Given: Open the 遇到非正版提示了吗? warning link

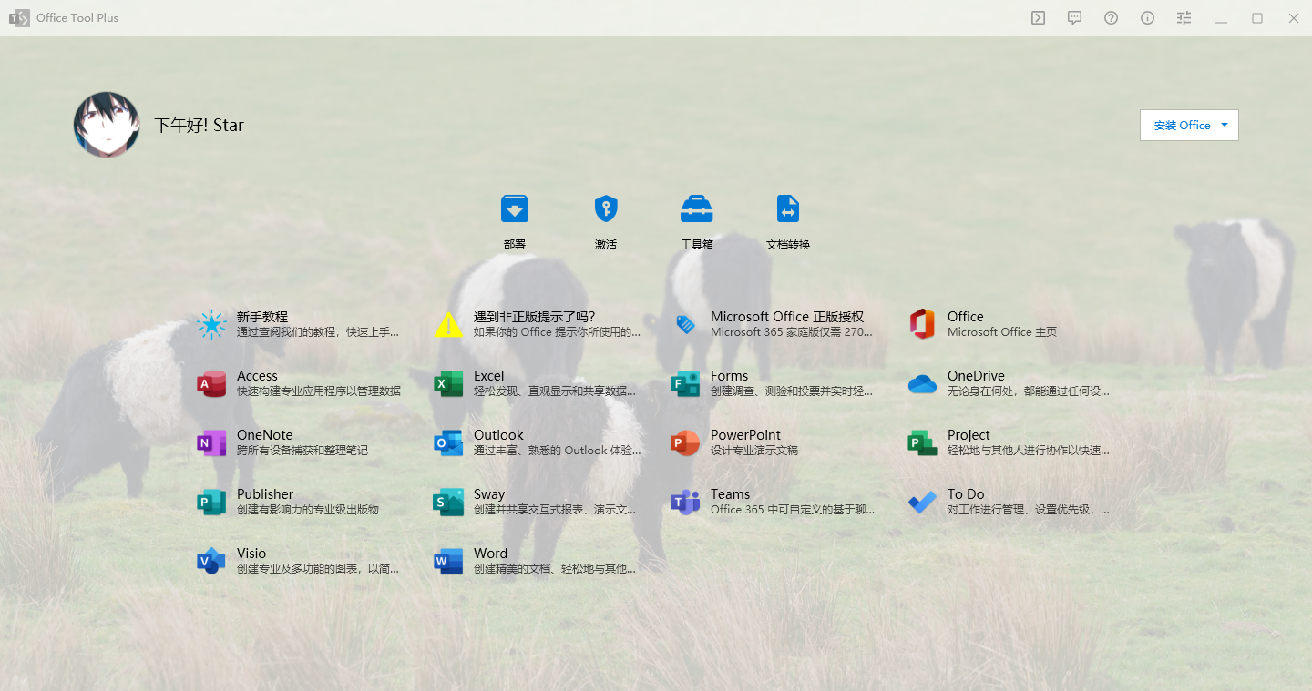Looking at the screenshot, I should pyautogui.click(x=534, y=317).
